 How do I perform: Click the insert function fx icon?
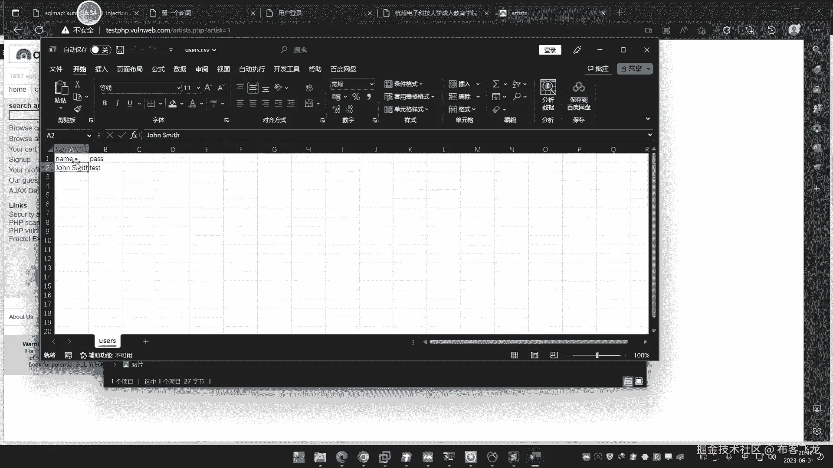coord(134,135)
